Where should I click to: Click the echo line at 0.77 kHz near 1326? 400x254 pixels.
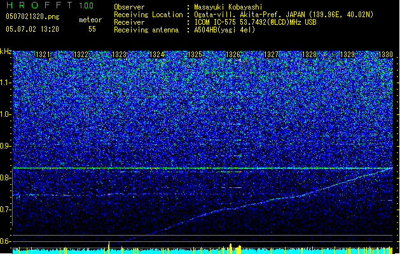pos(231,188)
